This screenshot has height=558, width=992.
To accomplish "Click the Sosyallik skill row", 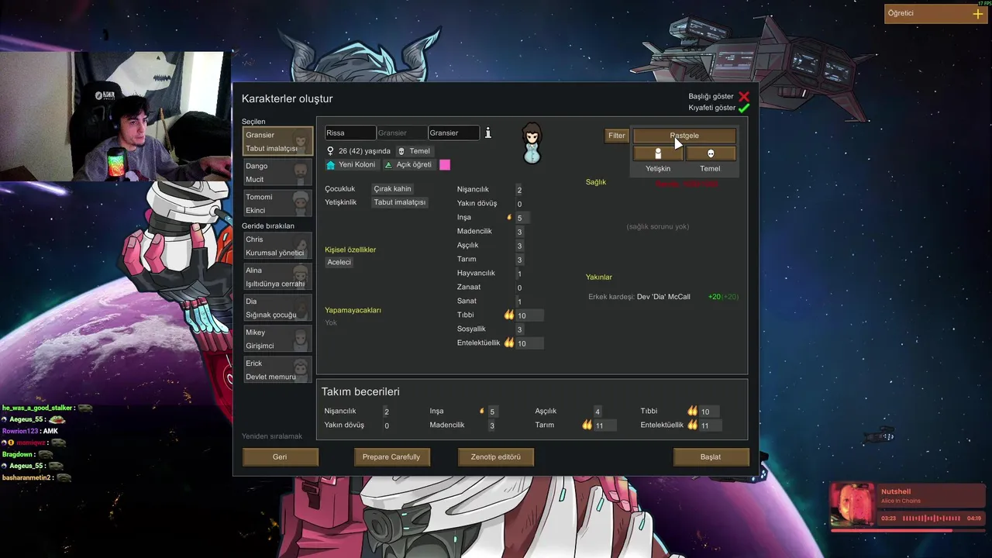I will pyautogui.click(x=492, y=329).
